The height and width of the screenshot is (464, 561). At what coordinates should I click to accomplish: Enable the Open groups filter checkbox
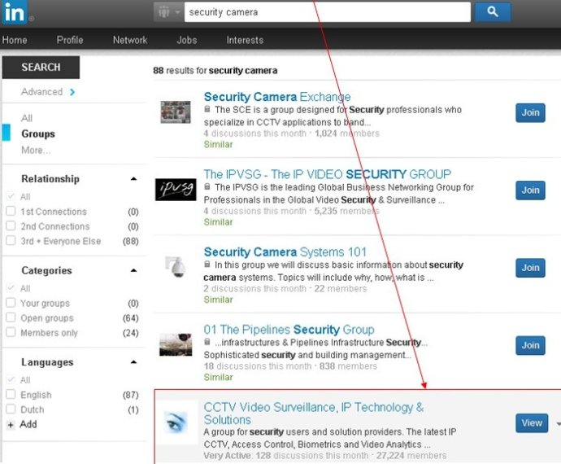11,318
